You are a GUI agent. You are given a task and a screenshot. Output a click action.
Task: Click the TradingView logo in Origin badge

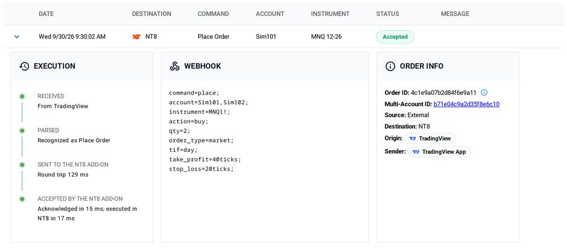tap(413, 139)
